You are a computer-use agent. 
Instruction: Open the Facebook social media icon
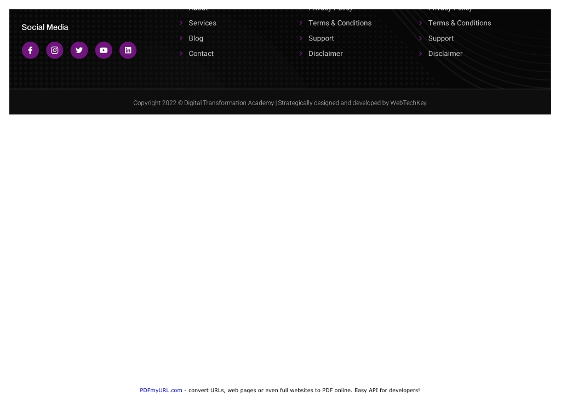point(31,50)
